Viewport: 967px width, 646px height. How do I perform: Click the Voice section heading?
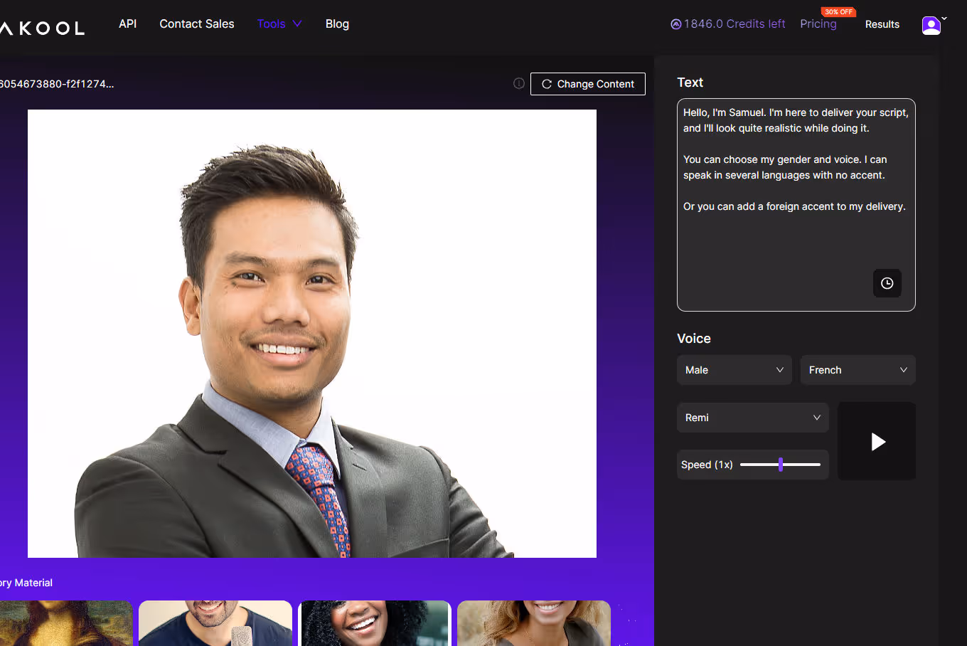click(694, 339)
